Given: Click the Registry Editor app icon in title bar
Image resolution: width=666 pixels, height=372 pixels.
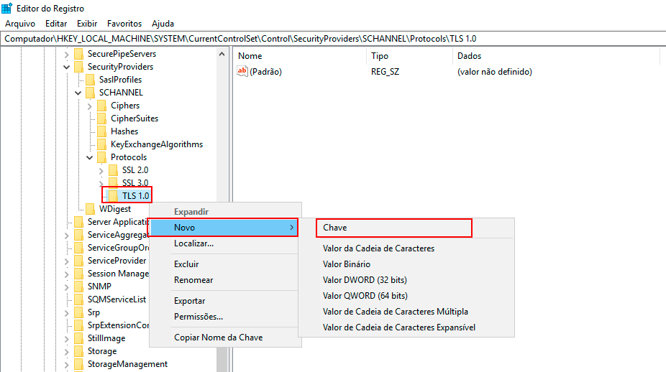Looking at the screenshot, I should (x=6, y=8).
